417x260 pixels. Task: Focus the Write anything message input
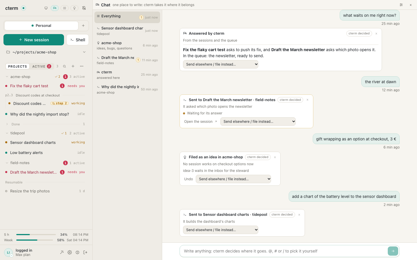pos(284,251)
